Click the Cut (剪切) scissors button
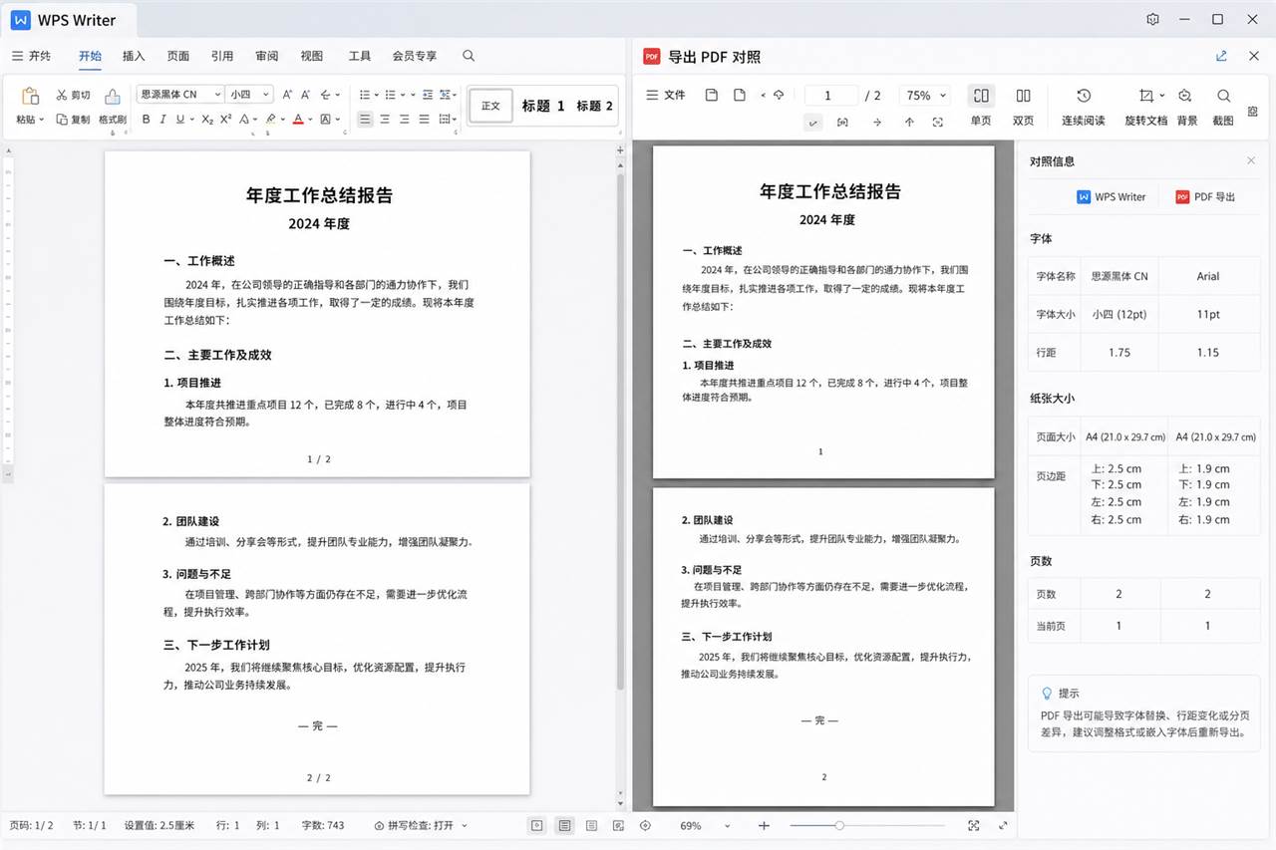The height and width of the screenshot is (850, 1276). [73, 95]
